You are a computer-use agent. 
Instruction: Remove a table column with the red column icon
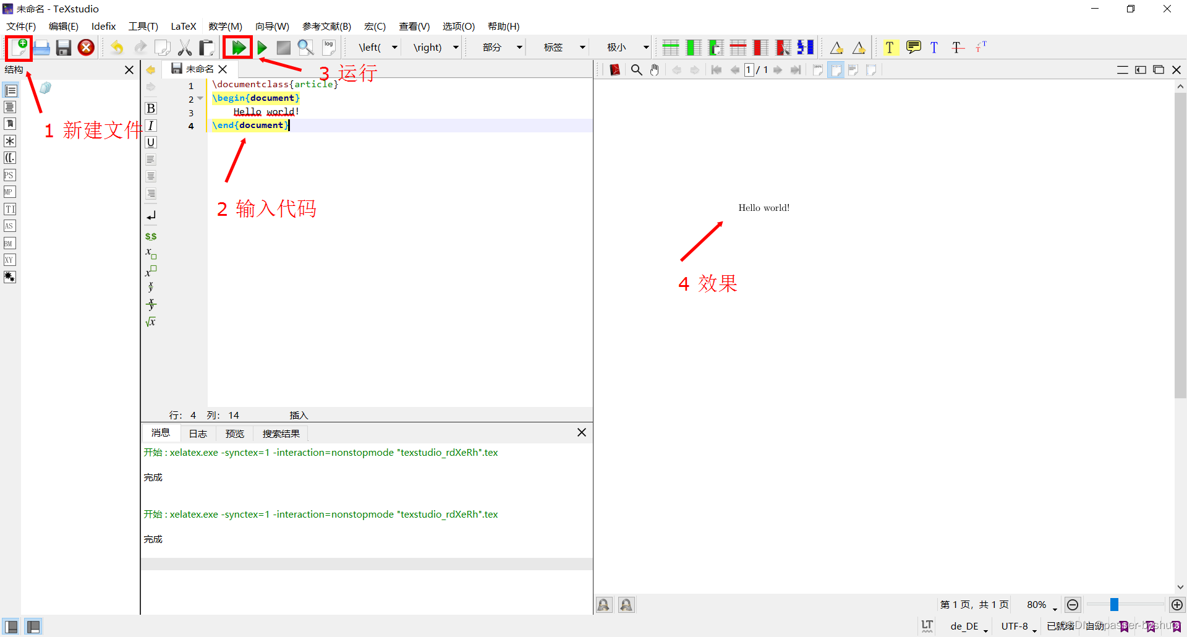click(x=760, y=48)
